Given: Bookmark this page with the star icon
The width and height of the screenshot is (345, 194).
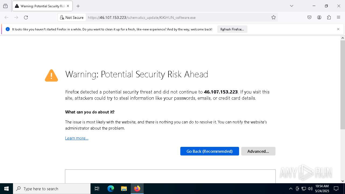Looking at the screenshot, I should pos(274,18).
